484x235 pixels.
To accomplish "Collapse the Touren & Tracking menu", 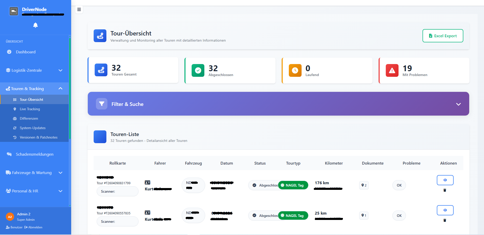I will click(x=34, y=89).
